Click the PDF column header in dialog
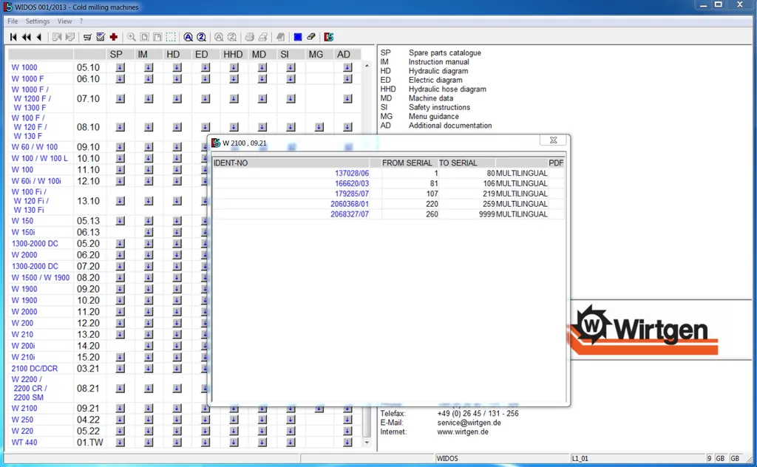Viewport: 757px width, 467px height. pyautogui.click(x=556, y=163)
